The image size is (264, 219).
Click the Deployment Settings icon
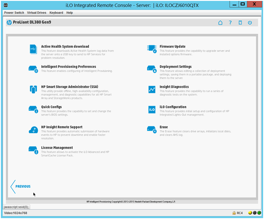click(152, 69)
